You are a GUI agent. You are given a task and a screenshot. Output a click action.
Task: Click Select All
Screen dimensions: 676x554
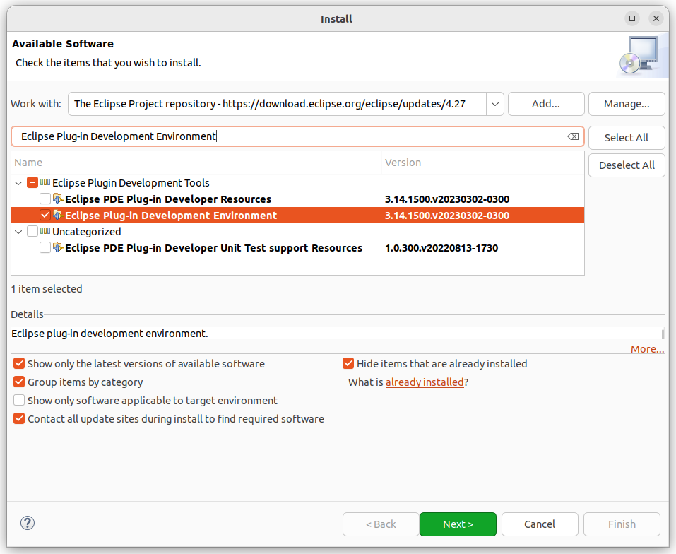click(627, 138)
